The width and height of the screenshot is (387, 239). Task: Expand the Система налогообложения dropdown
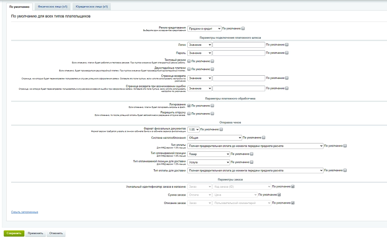point(214,137)
